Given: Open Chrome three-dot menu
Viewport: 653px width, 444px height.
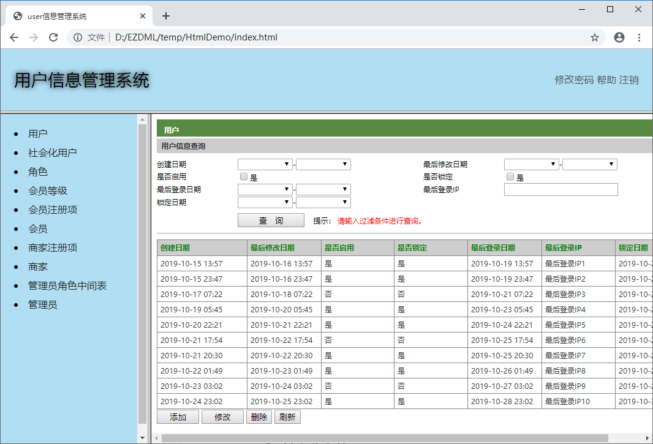Looking at the screenshot, I should click(x=640, y=37).
